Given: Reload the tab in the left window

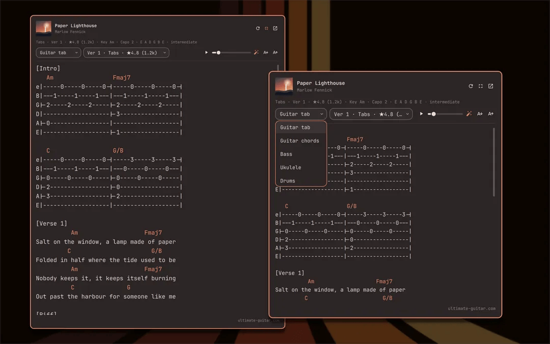Looking at the screenshot, I should [258, 29].
